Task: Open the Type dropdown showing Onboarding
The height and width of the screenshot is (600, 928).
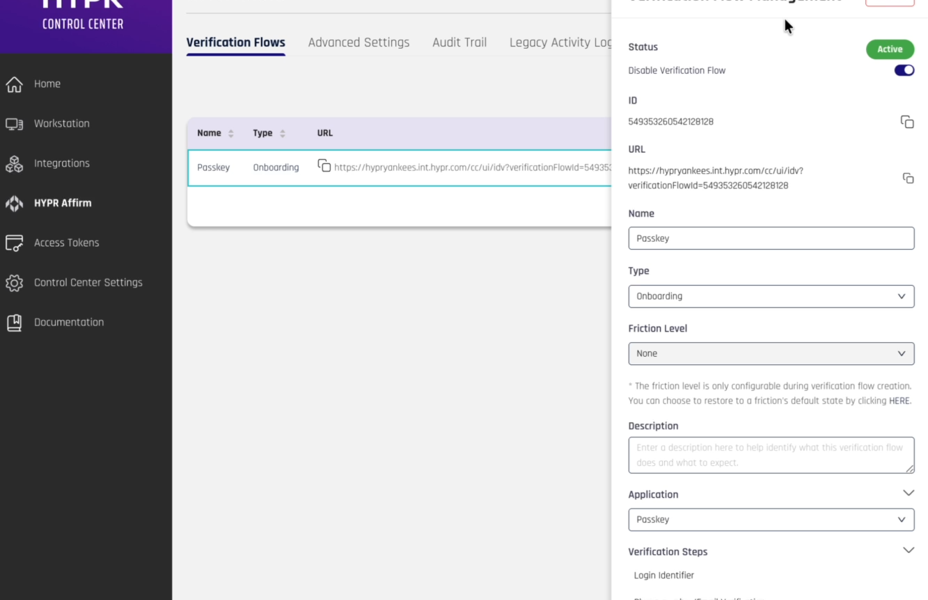Action: click(771, 296)
